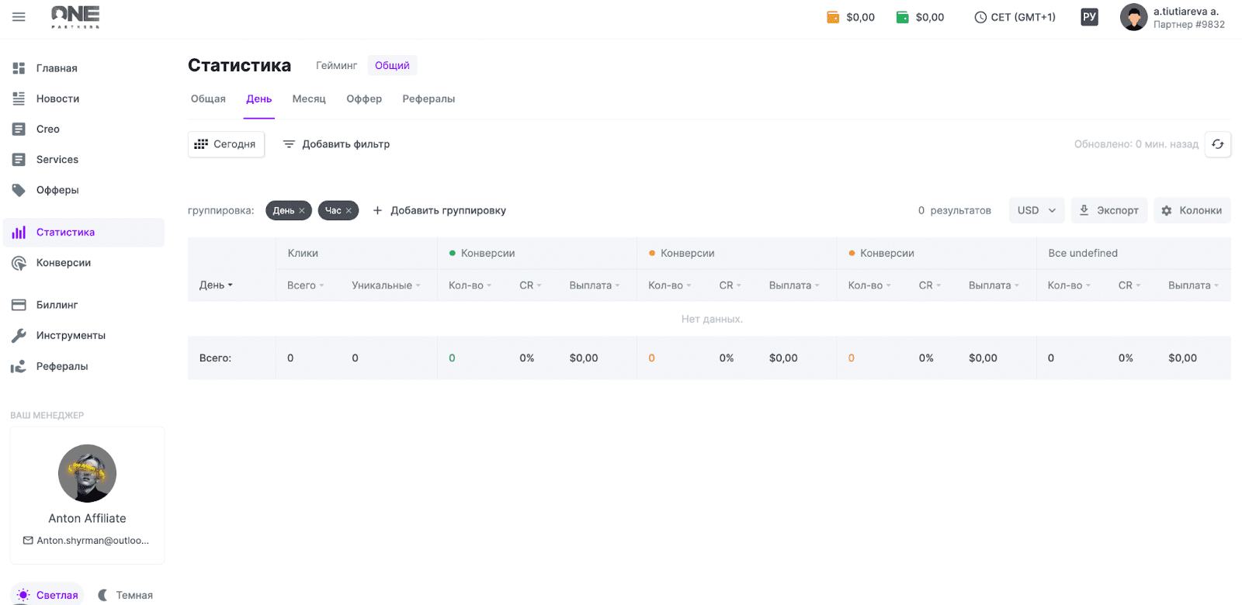Switch language via РУ button

tap(1089, 17)
